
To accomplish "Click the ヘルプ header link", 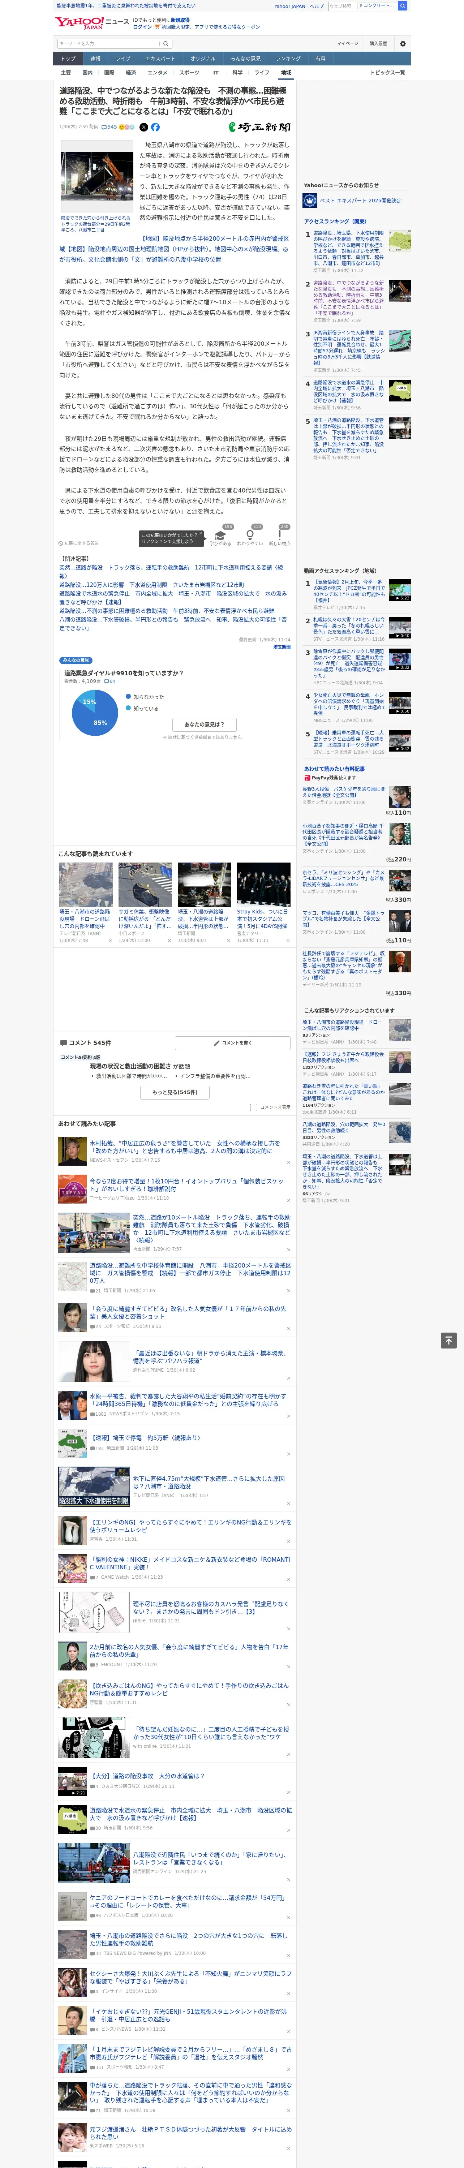I will point(317,6).
